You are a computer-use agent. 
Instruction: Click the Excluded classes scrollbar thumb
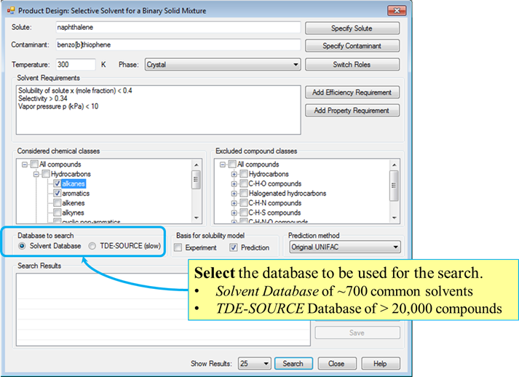click(x=394, y=186)
